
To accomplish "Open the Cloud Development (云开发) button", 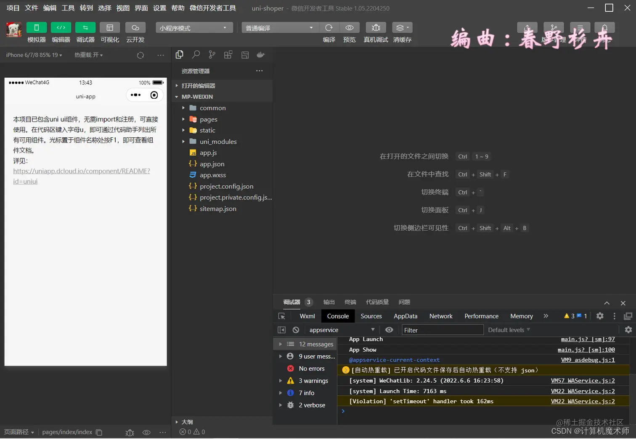I will (135, 27).
